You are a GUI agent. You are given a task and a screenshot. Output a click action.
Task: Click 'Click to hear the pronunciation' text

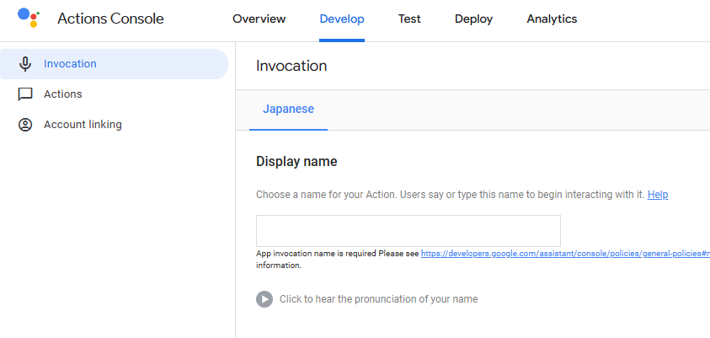[378, 299]
